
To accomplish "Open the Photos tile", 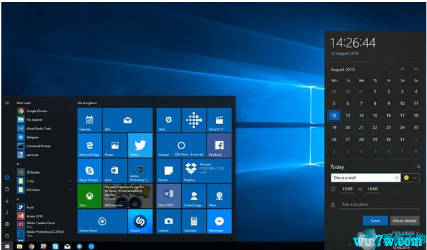I will [115, 145].
